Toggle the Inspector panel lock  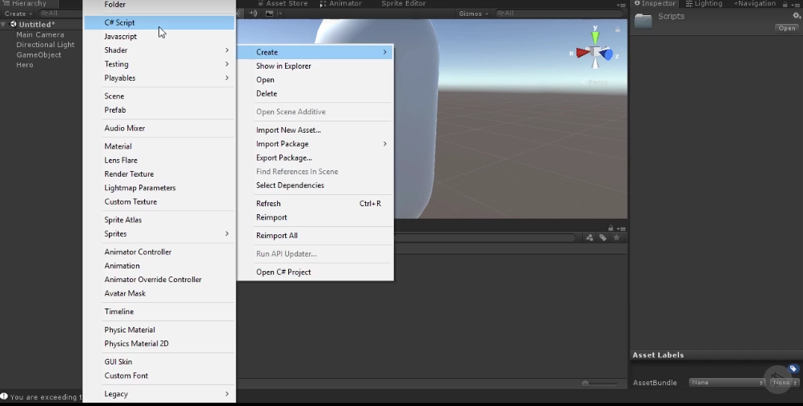pyautogui.click(x=785, y=4)
